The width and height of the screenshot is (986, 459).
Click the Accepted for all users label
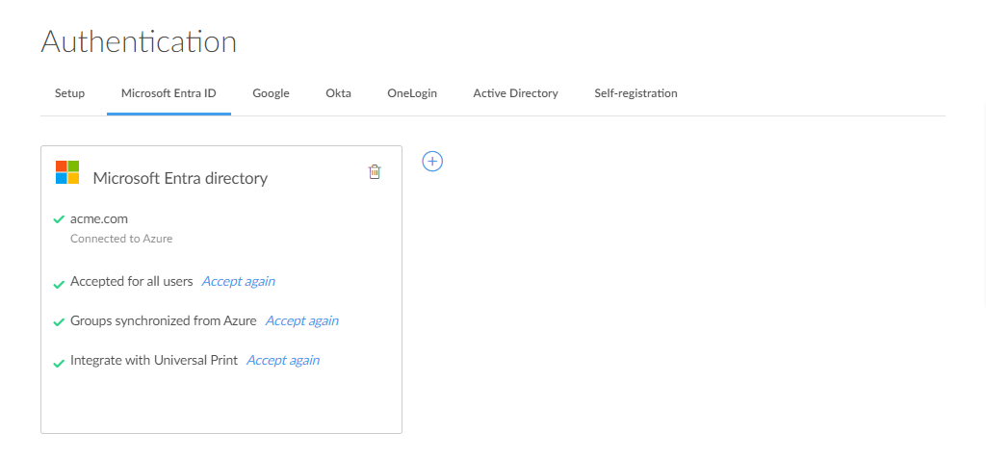tap(131, 281)
